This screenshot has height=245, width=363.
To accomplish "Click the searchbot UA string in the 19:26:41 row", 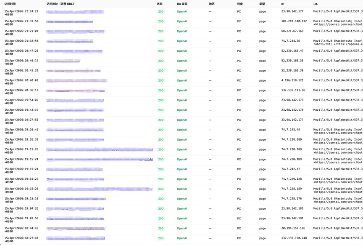I will (338, 131).
